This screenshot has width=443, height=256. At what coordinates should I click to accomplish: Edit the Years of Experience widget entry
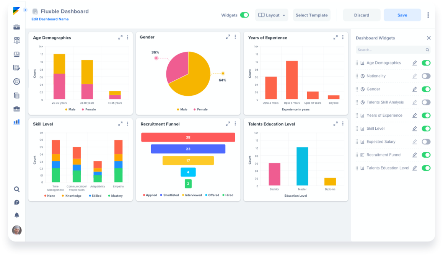(414, 116)
